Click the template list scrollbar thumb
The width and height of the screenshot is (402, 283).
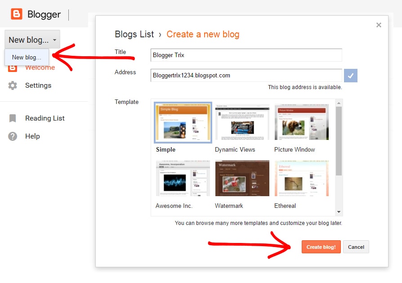[x=339, y=141]
